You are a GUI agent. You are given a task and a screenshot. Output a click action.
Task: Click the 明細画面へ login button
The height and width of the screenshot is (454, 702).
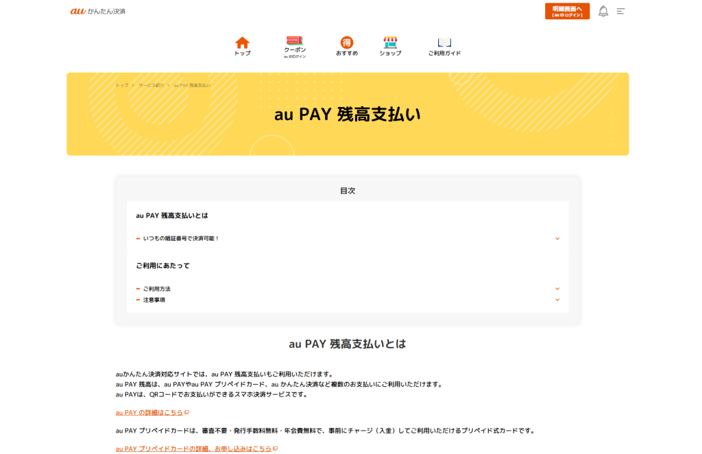tap(567, 11)
